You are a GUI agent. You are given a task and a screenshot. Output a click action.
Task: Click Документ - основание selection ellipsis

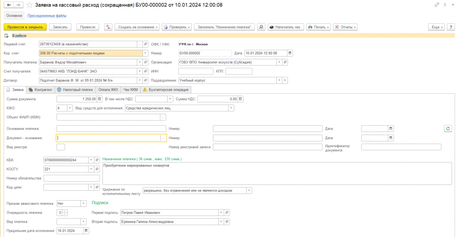click(x=164, y=138)
